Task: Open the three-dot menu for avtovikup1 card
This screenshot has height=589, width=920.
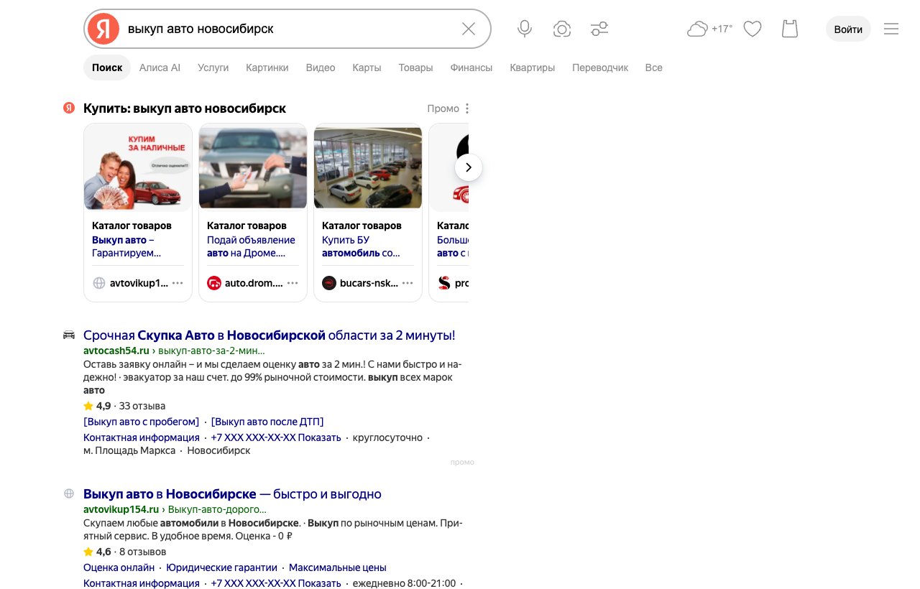Action: (x=178, y=283)
